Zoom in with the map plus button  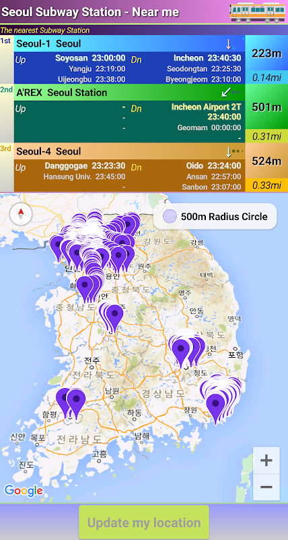coord(266,460)
